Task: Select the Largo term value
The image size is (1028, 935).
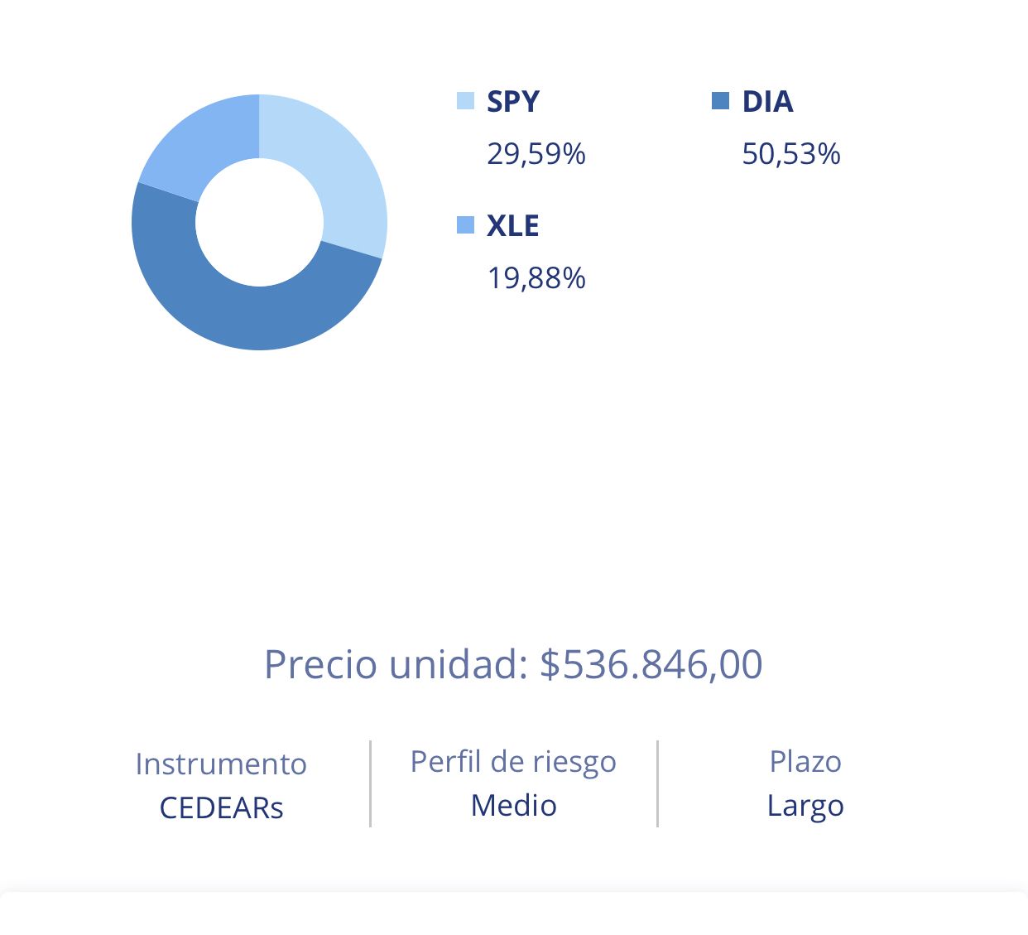Action: click(805, 805)
